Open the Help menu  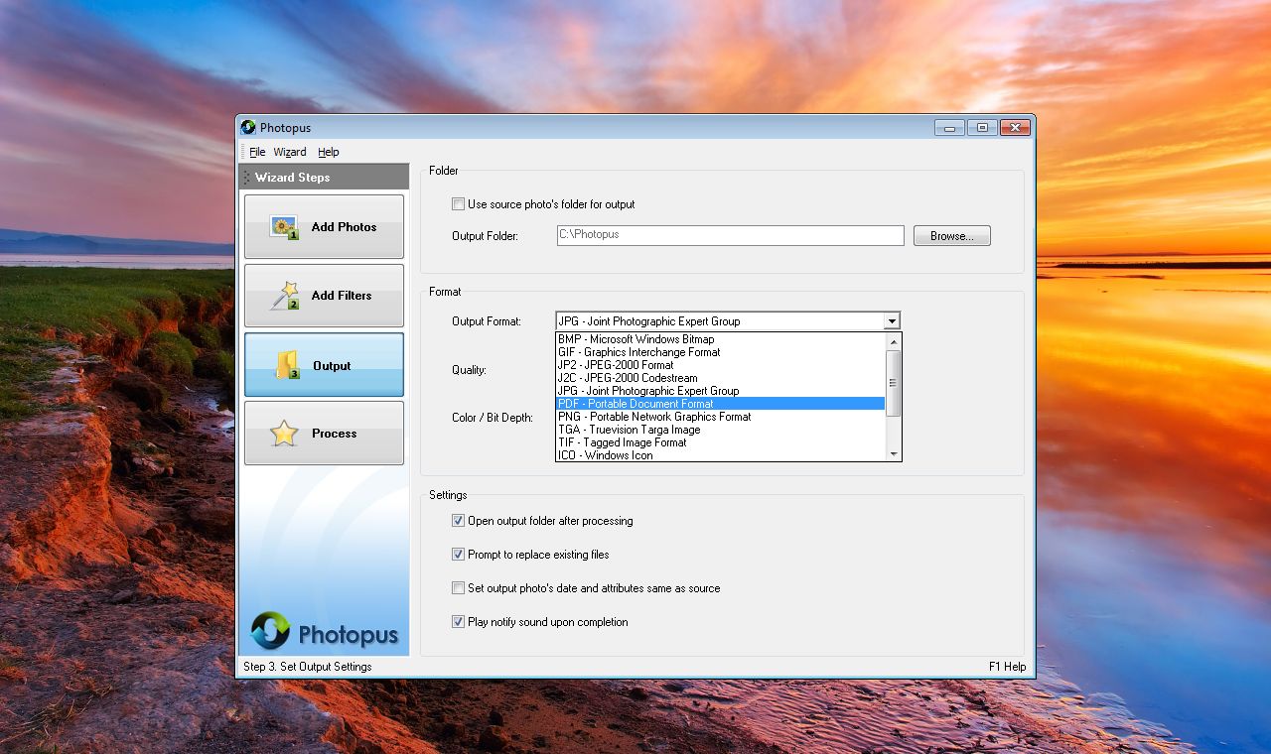(329, 152)
